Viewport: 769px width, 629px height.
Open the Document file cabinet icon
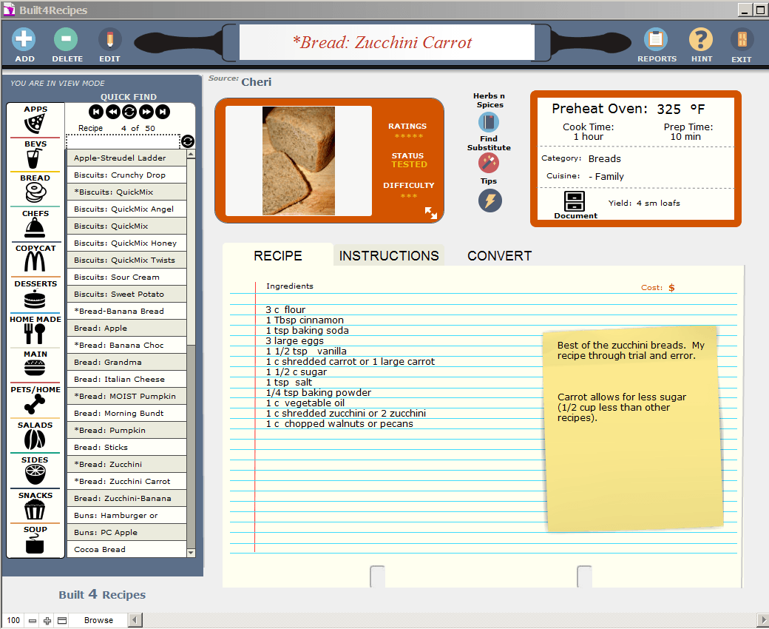point(575,201)
